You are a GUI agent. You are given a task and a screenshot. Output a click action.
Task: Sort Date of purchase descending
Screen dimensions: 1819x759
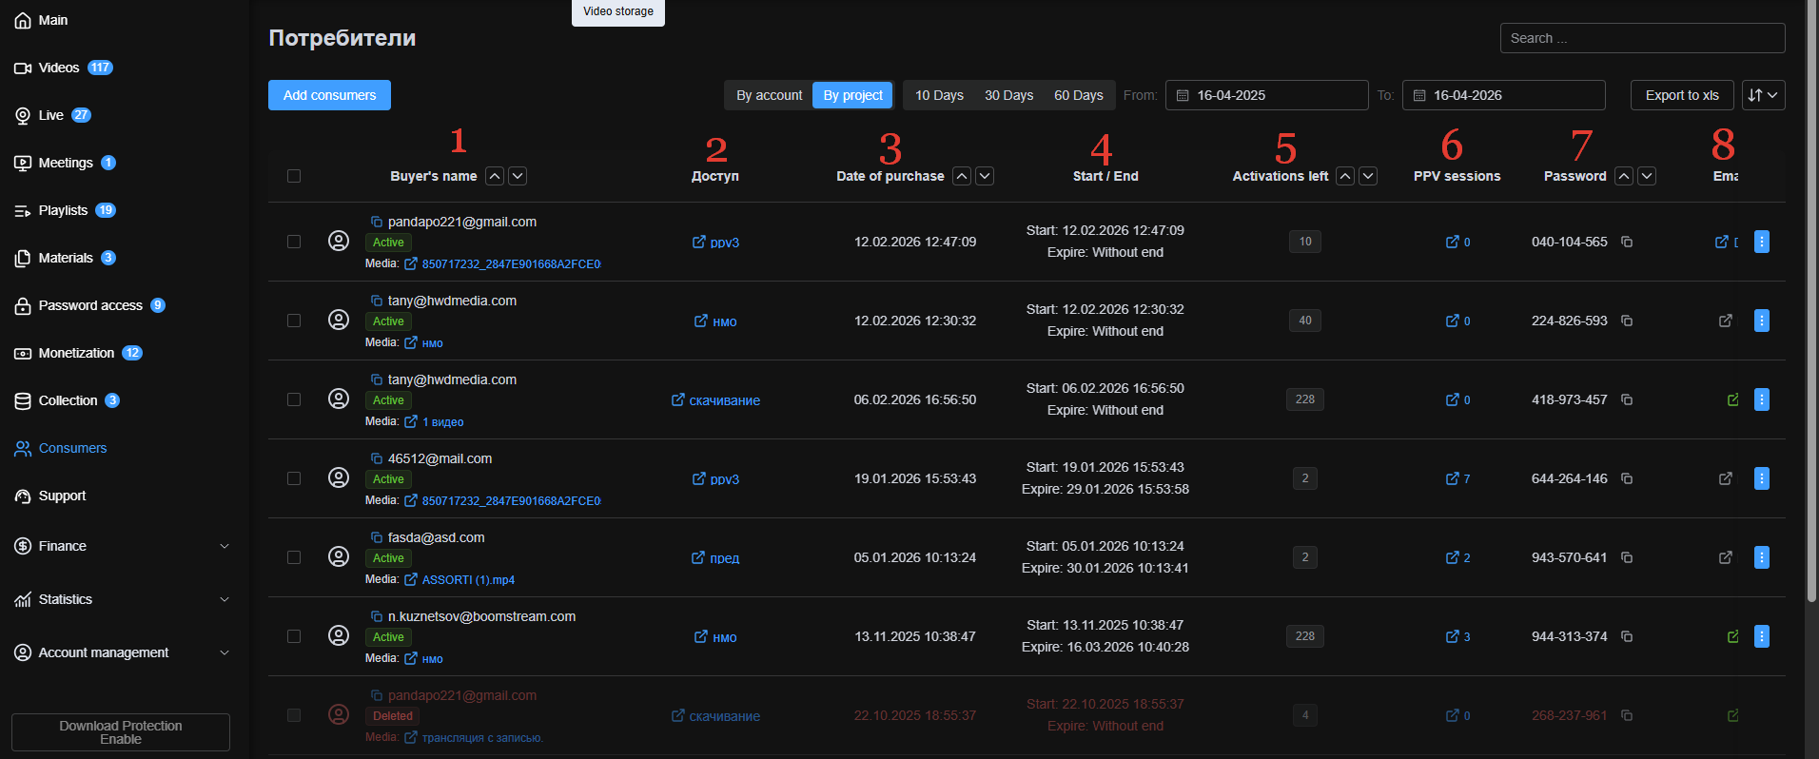pyautogui.click(x=985, y=176)
